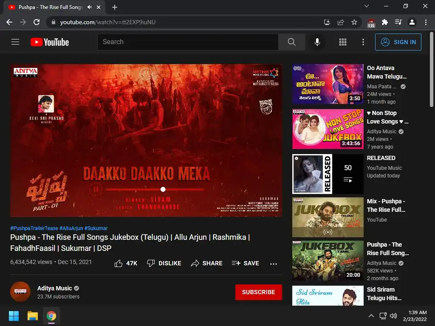Subscribe to Aditya Music channel
The width and height of the screenshot is (435, 326).
(x=259, y=292)
